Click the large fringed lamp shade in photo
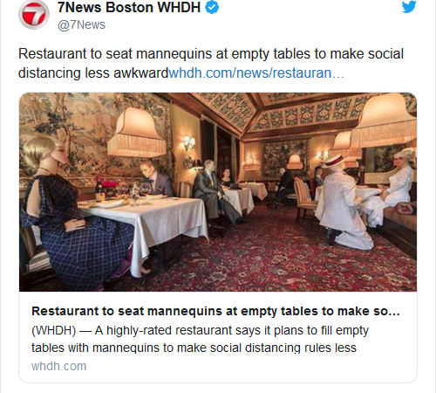Viewport: 436px width, 393px height. coord(137,133)
